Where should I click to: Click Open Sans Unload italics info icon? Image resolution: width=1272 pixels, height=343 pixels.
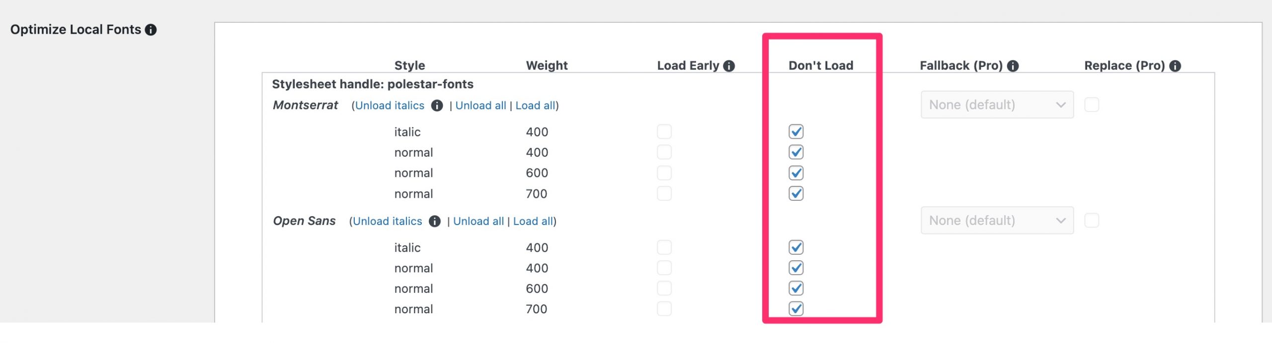(435, 221)
